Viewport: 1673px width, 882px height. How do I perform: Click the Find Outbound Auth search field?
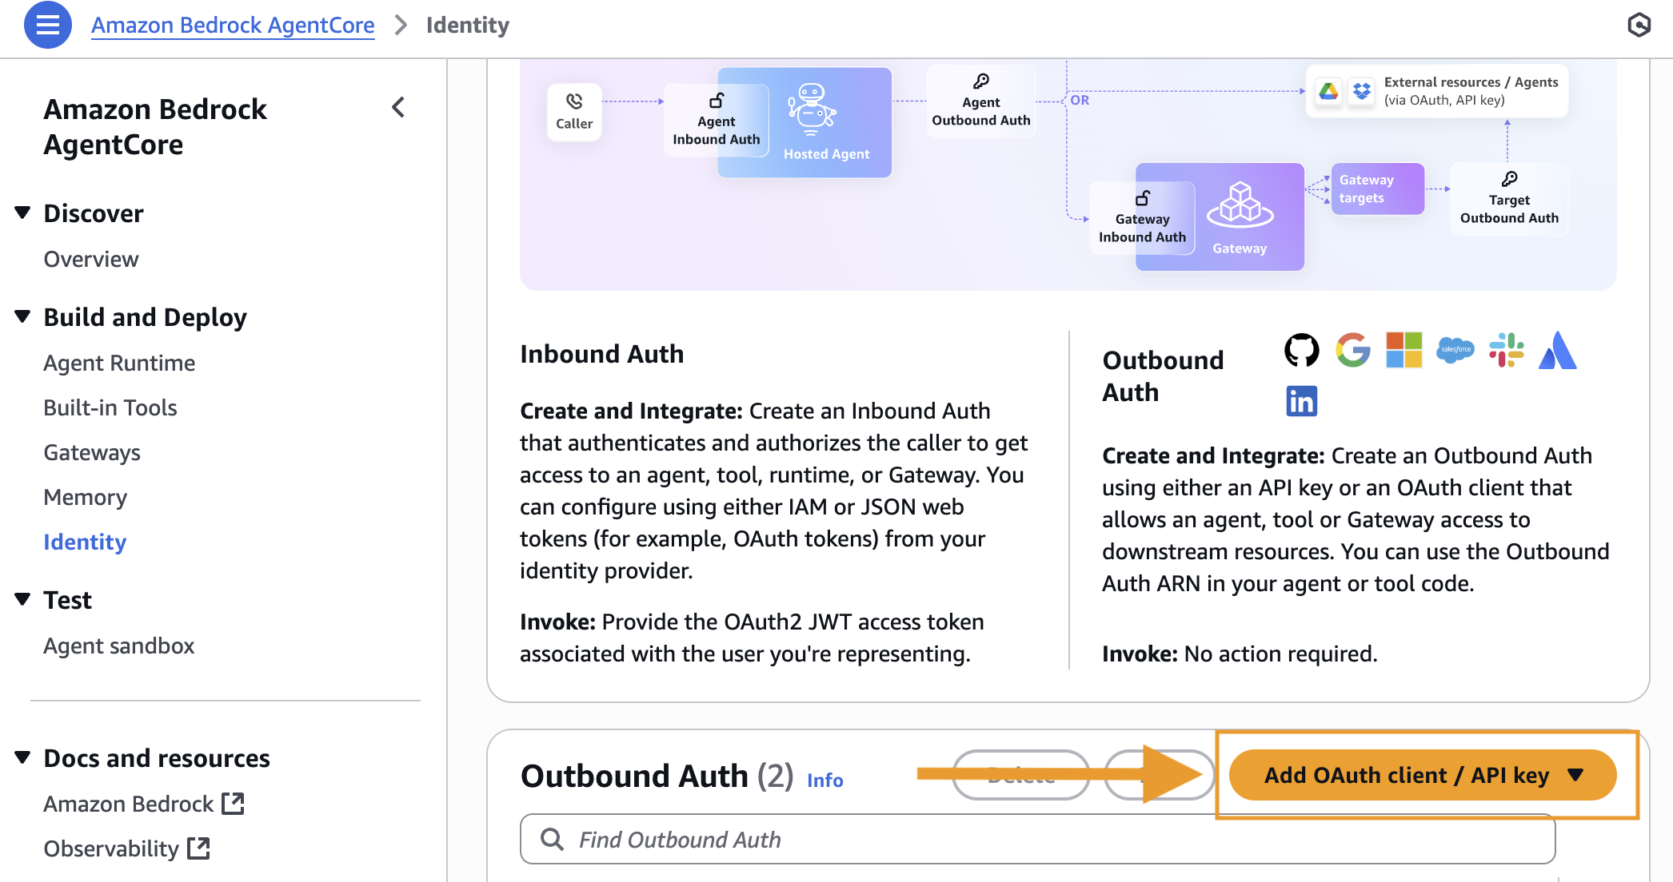point(1036,840)
